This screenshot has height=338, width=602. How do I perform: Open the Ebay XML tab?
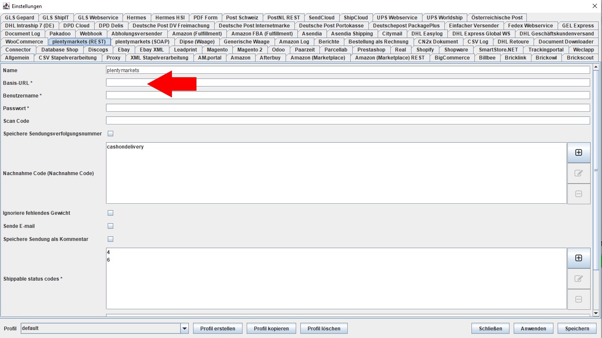pyautogui.click(x=152, y=50)
